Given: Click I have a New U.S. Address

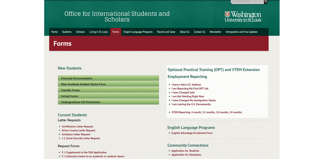Looking at the screenshot, I should [186, 85].
